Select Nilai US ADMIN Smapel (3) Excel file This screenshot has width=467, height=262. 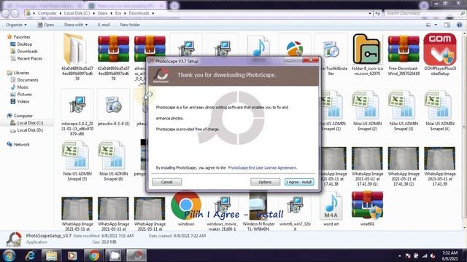(404, 105)
